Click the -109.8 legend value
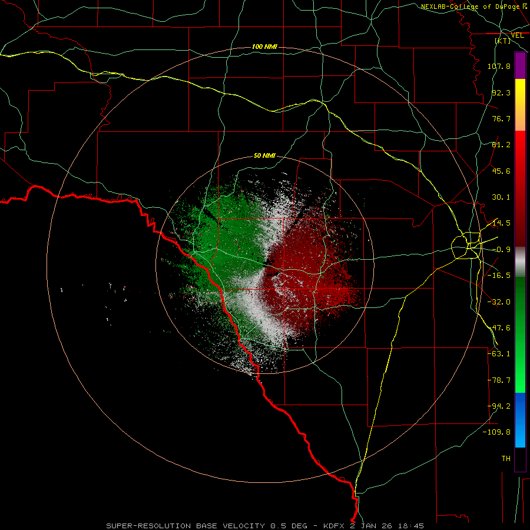 (497, 432)
